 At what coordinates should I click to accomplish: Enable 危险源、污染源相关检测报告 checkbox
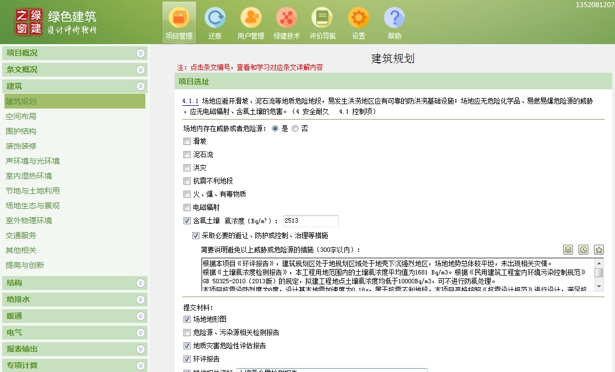tap(187, 333)
